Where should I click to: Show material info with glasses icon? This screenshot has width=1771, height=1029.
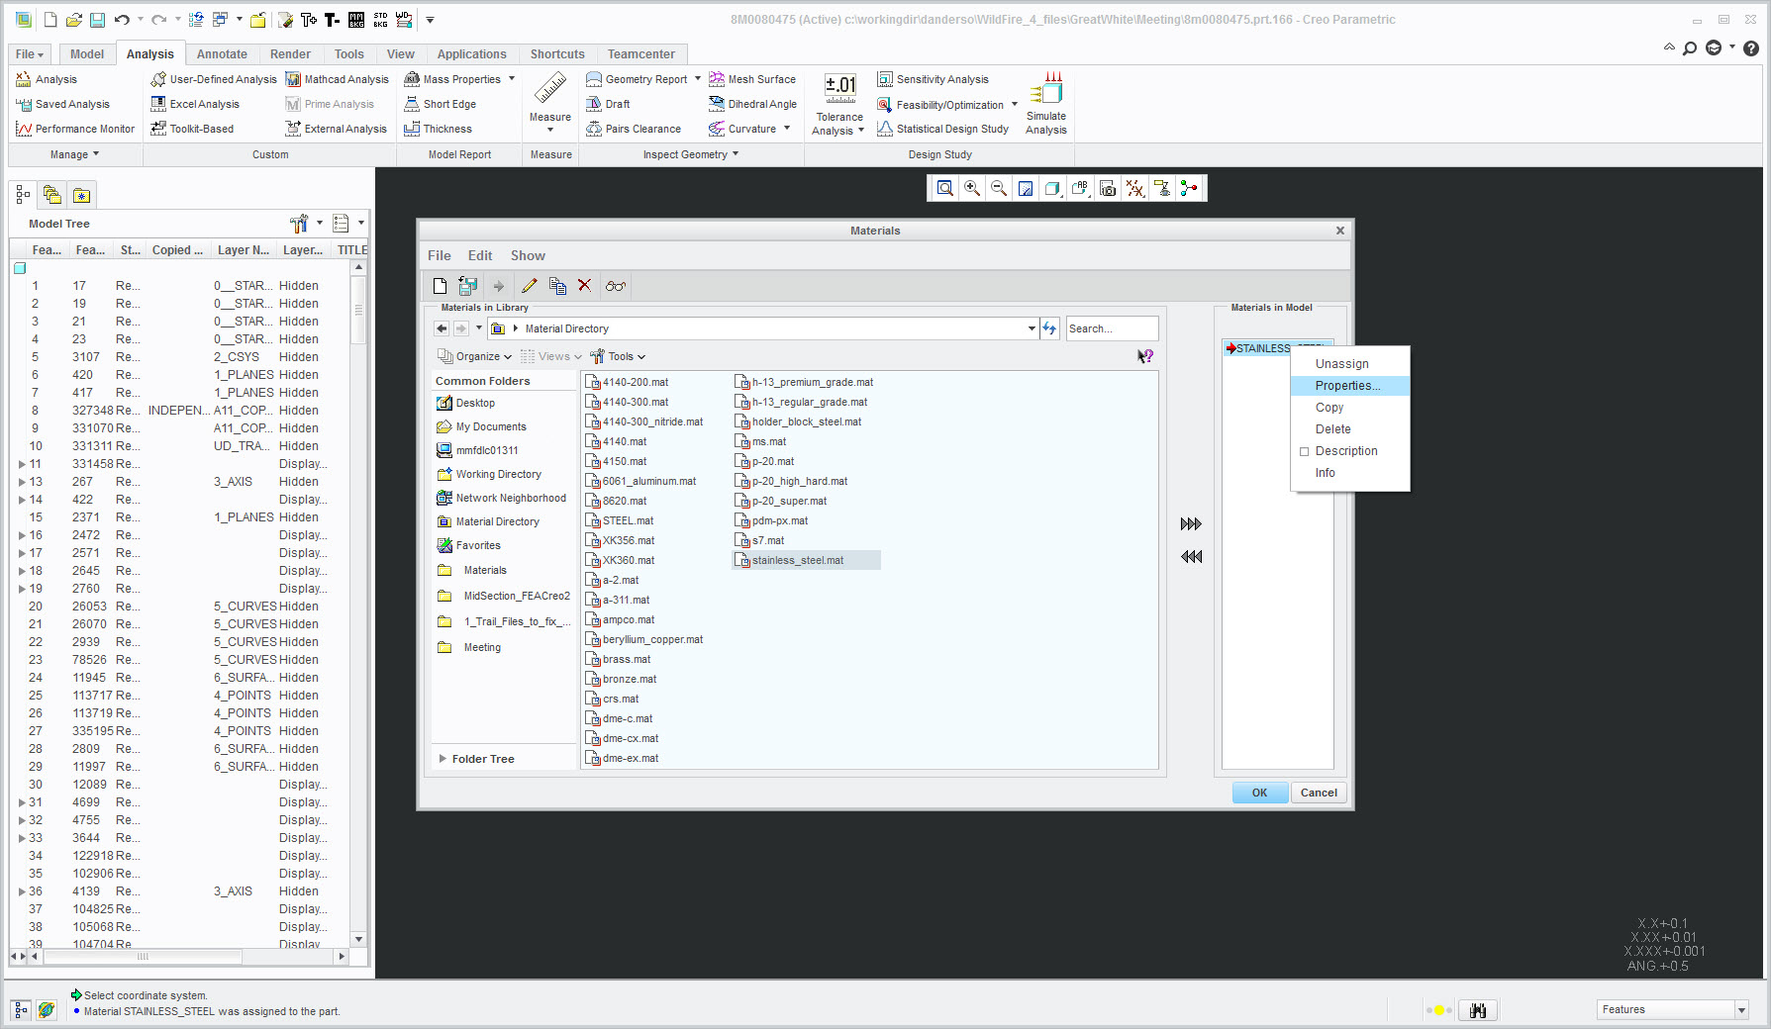616,286
